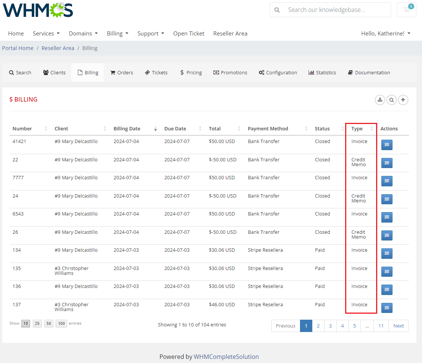Image resolution: width=422 pixels, height=363 pixels.
Task: Go to Home in top navigation
Action: 16,33
